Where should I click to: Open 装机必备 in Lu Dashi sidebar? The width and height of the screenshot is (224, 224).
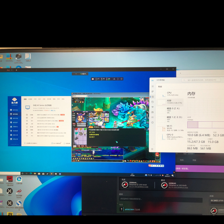[x=14, y=139]
